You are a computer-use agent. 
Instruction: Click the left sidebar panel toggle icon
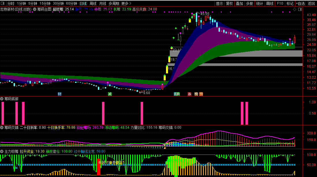[3, 3]
